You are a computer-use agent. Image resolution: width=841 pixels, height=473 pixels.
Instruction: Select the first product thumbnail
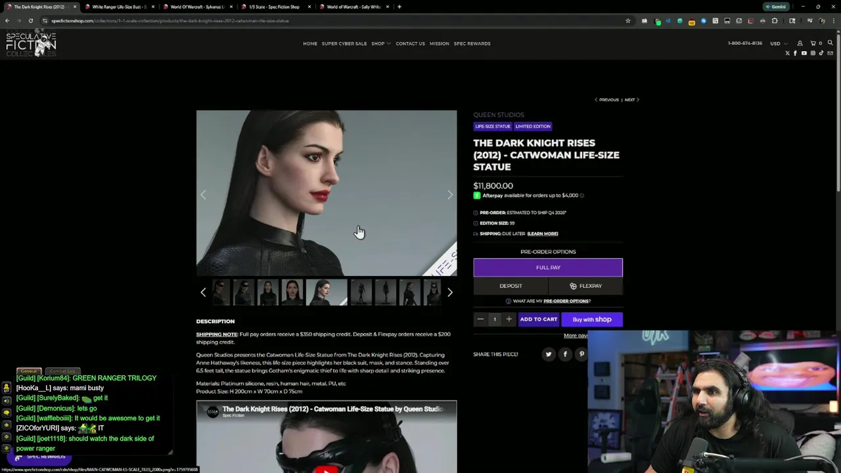(x=221, y=292)
